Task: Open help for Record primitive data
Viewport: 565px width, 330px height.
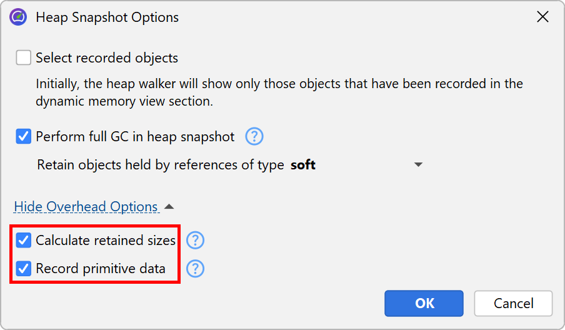Action: [x=196, y=269]
